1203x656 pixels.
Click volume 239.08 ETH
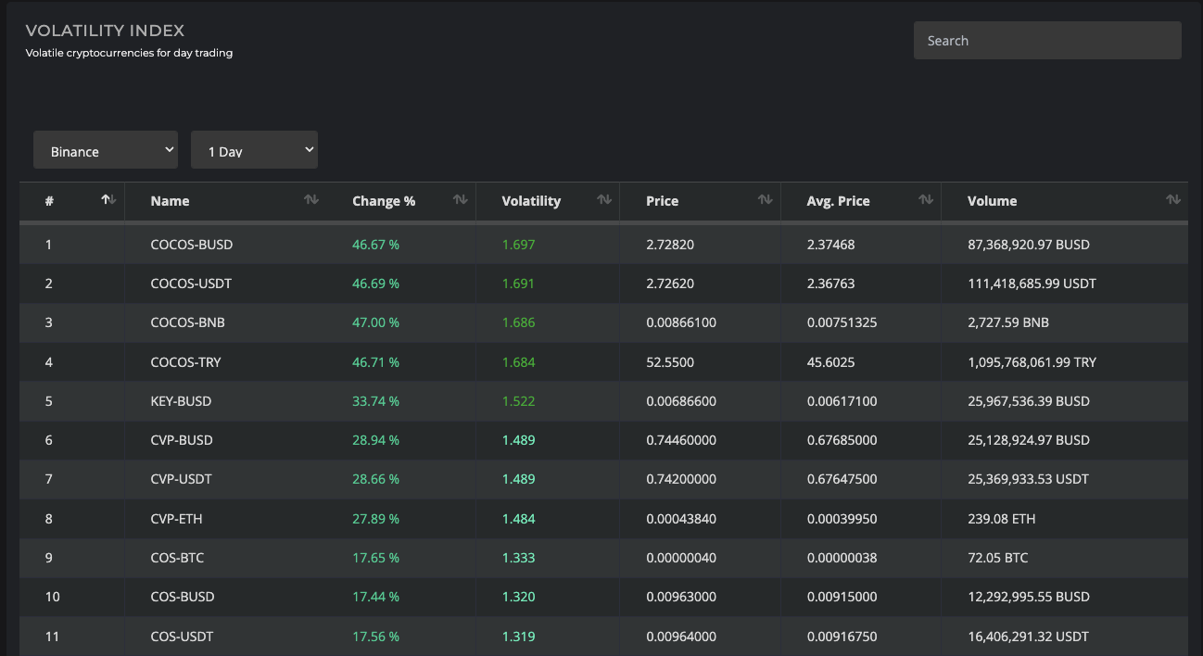tap(1002, 519)
